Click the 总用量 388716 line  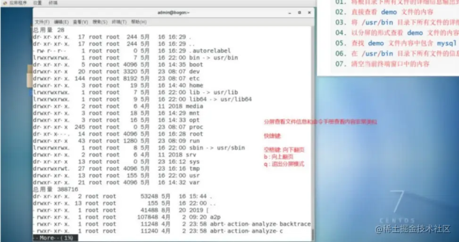[55, 189]
